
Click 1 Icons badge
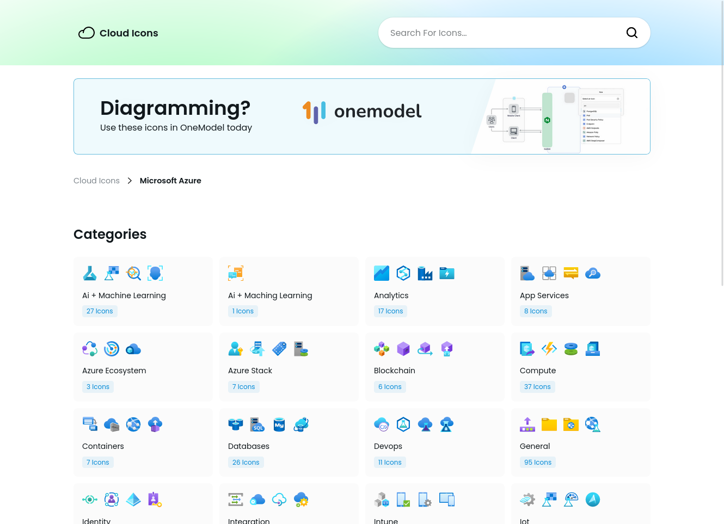[x=243, y=311]
